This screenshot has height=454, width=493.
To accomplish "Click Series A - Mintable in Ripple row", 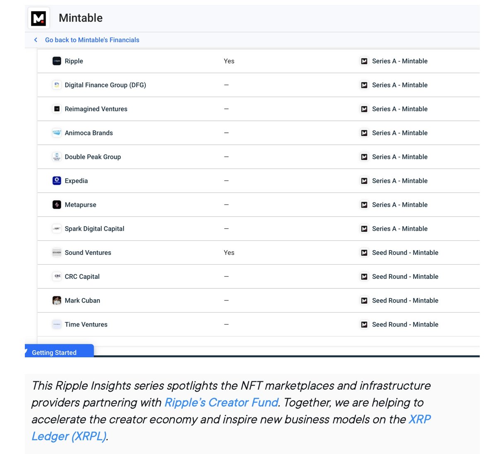I will click(399, 61).
